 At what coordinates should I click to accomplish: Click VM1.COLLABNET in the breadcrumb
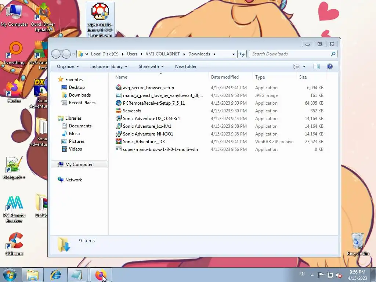pyautogui.click(x=163, y=54)
